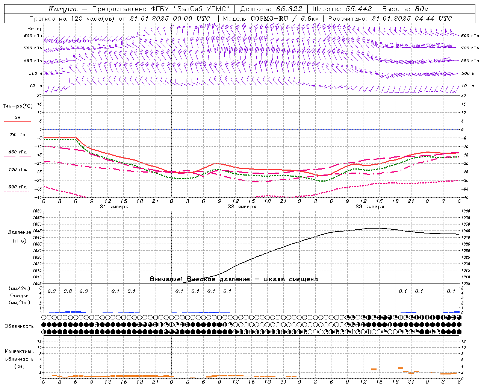481x385 pixels.
Task: Click the "700 гПа" temperature legend entry
Action: point(18,169)
